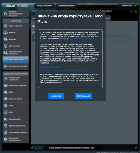The image size is (140, 153).
Task: Select the Amazon Alexa sidebar icon
Action: [6, 99]
